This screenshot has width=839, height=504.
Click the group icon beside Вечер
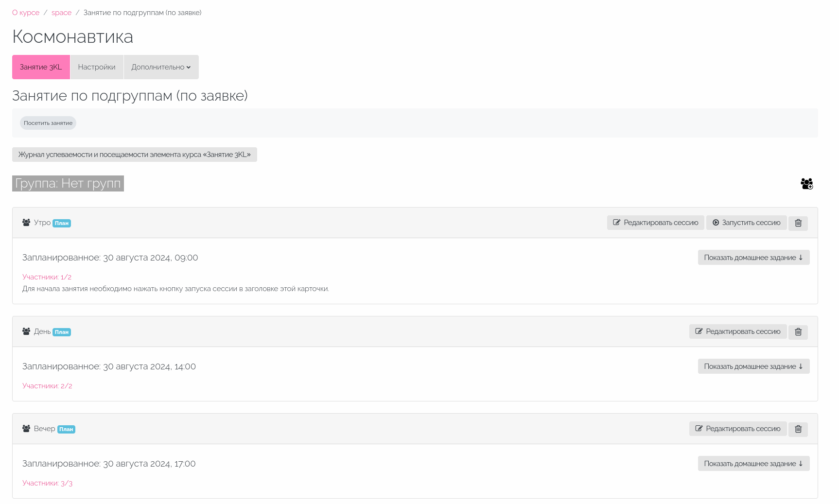point(26,429)
